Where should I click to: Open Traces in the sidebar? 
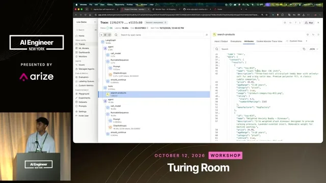tap(81, 44)
